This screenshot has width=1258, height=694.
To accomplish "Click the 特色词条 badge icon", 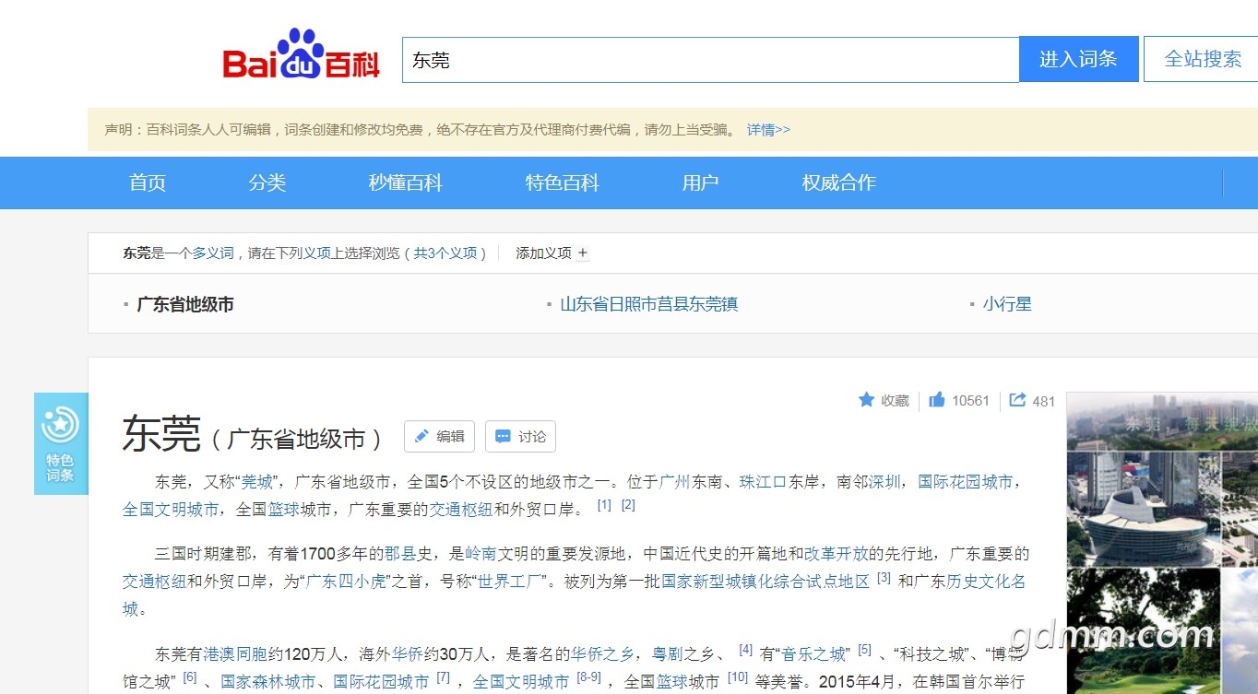I will pyautogui.click(x=61, y=443).
